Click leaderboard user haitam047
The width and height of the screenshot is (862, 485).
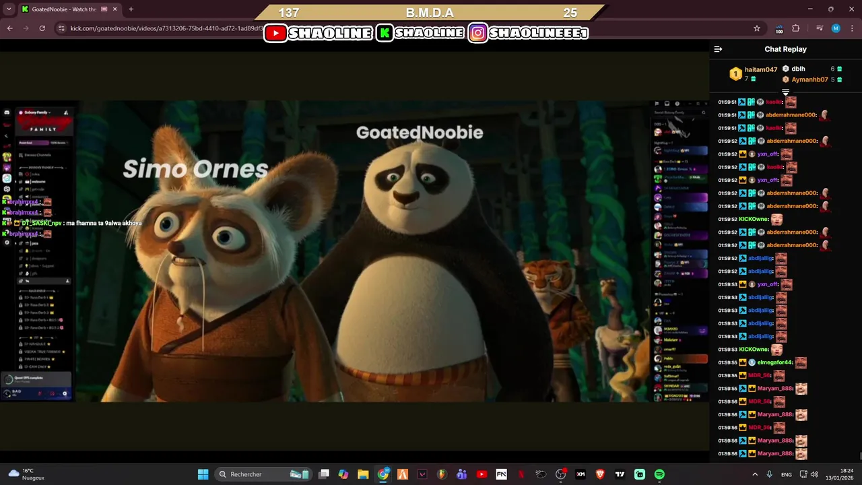click(761, 69)
